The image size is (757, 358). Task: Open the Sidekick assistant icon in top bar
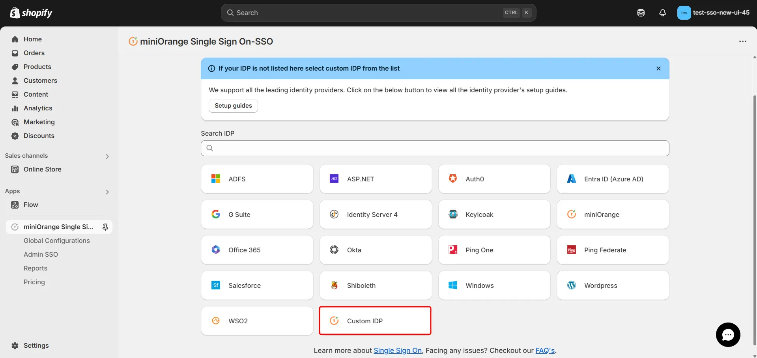coord(641,13)
